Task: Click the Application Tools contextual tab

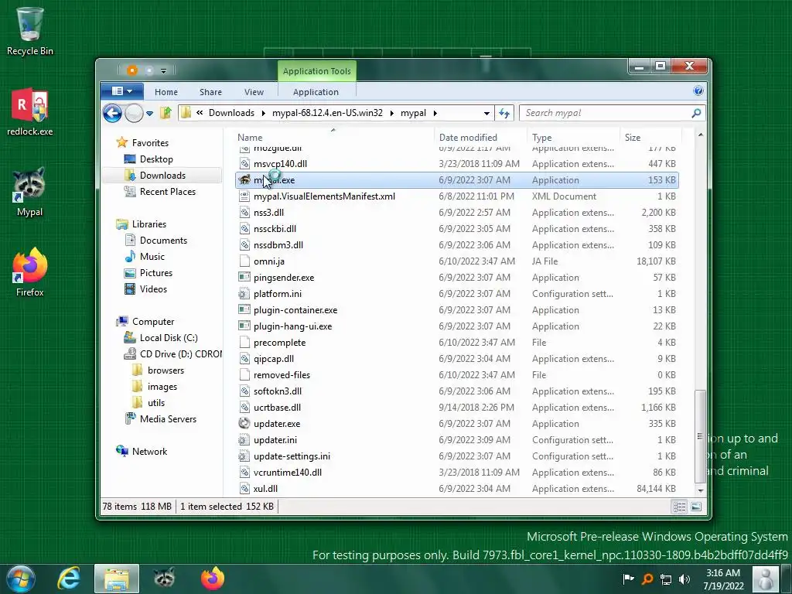Action: click(x=316, y=71)
